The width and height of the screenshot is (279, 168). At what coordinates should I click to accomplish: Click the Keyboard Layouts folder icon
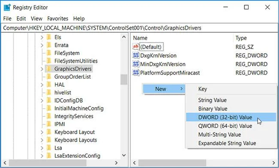point(49,140)
